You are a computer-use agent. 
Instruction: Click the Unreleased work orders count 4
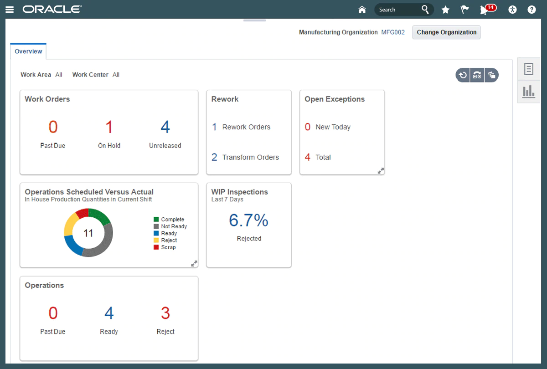[x=165, y=127]
